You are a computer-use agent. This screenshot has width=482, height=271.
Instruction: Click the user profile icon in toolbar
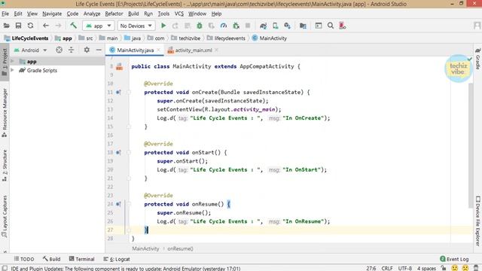pyautogui.click(x=477, y=26)
